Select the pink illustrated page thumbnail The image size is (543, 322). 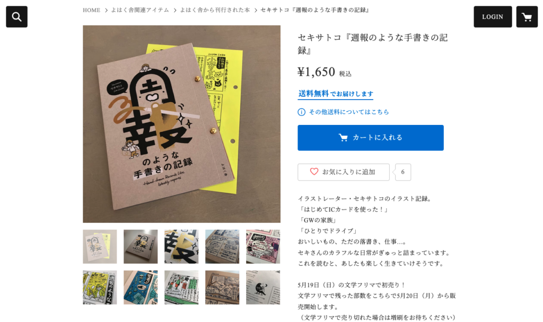point(263,247)
